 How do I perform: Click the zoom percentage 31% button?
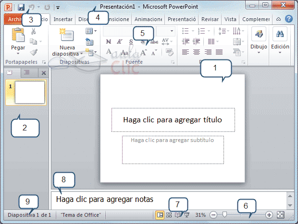point(200,215)
